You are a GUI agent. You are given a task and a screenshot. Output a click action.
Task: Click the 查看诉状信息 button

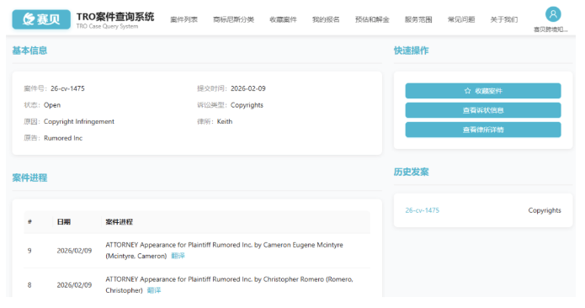[x=483, y=110]
